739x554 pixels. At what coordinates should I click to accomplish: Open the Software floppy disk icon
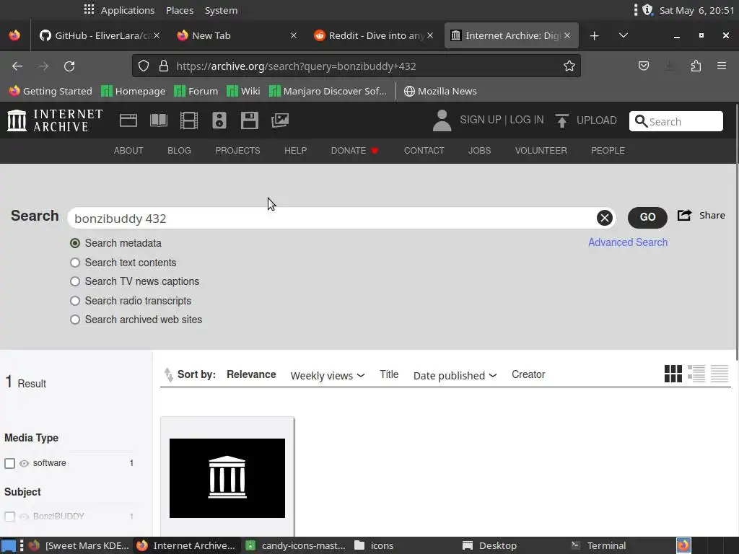coord(249,120)
